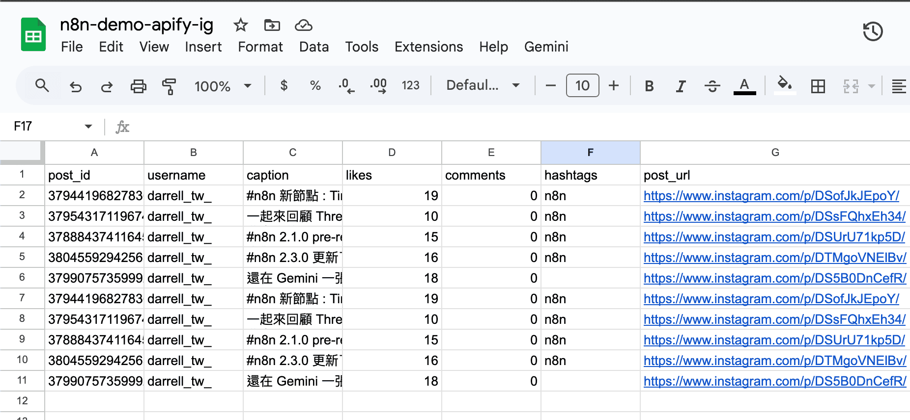Decrease decimal places

[346, 86]
